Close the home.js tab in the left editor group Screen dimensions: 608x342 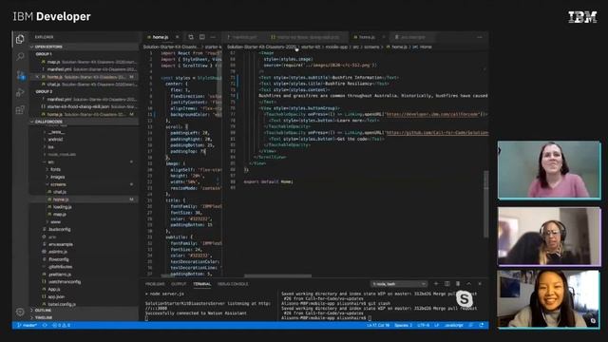(x=178, y=37)
